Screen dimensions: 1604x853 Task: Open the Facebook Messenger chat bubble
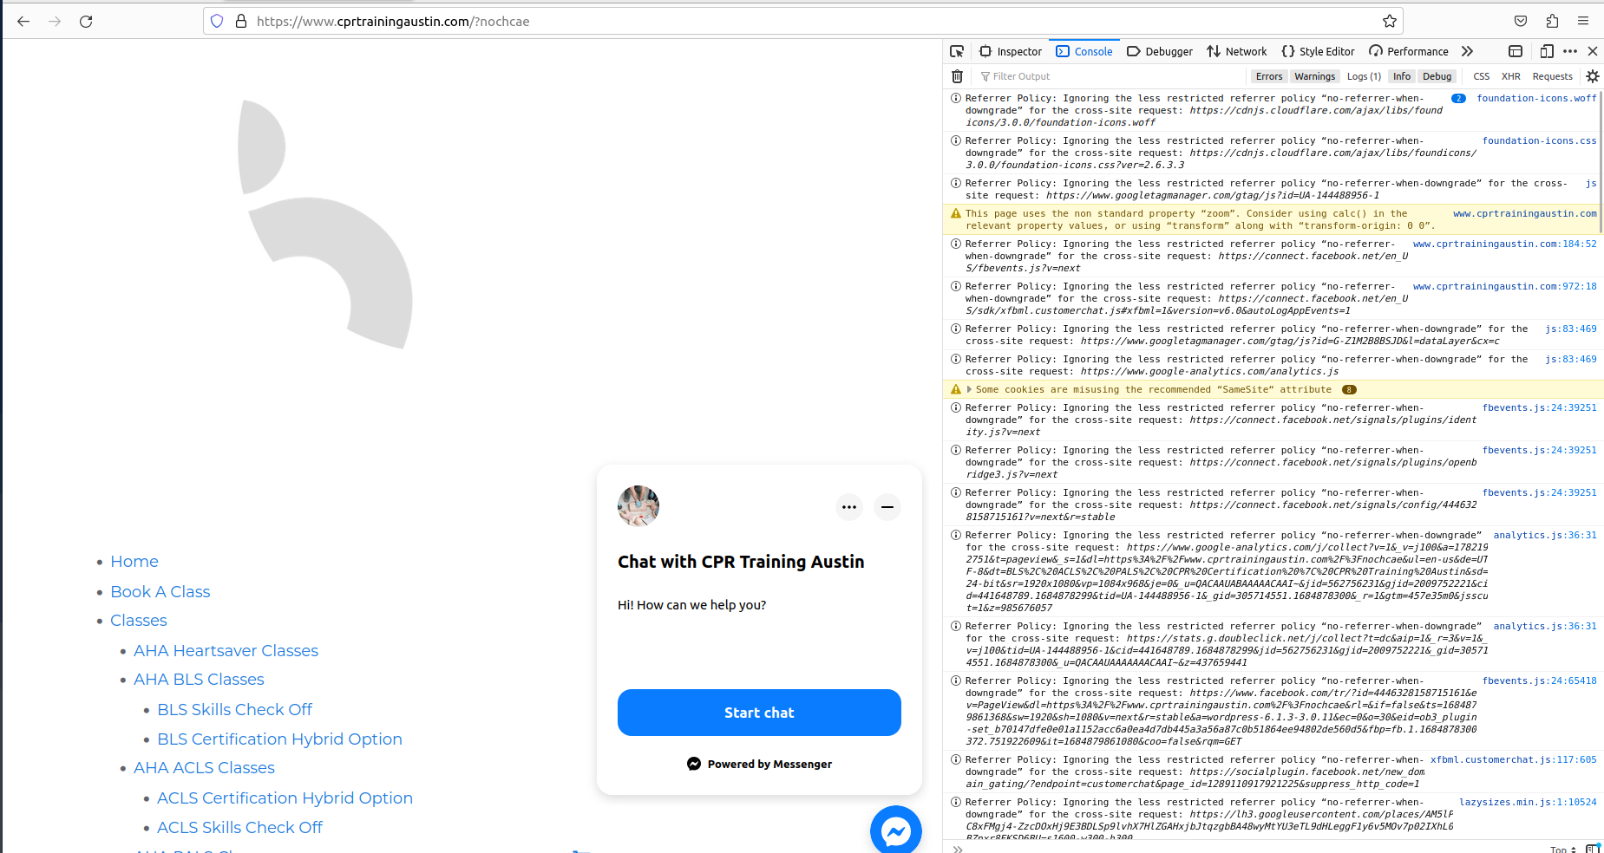(896, 831)
